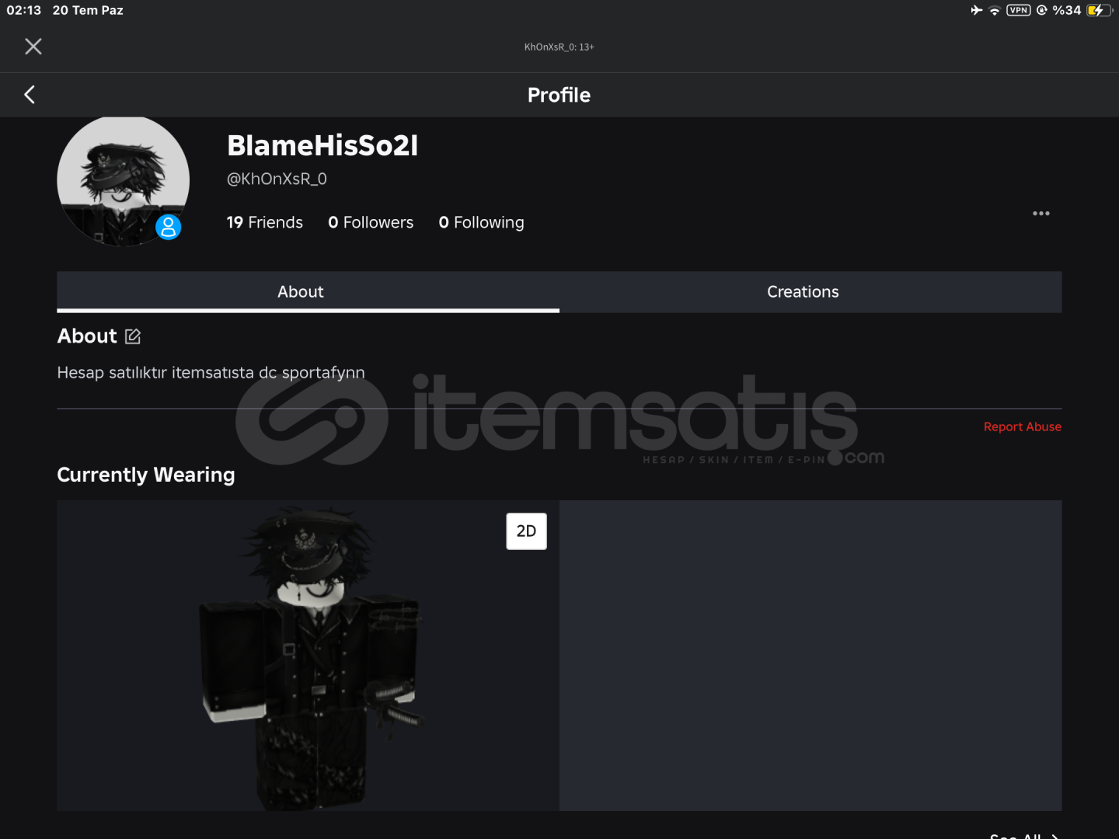
Task: Click the 3D avatar in Currently Wearing
Action: 311,656
